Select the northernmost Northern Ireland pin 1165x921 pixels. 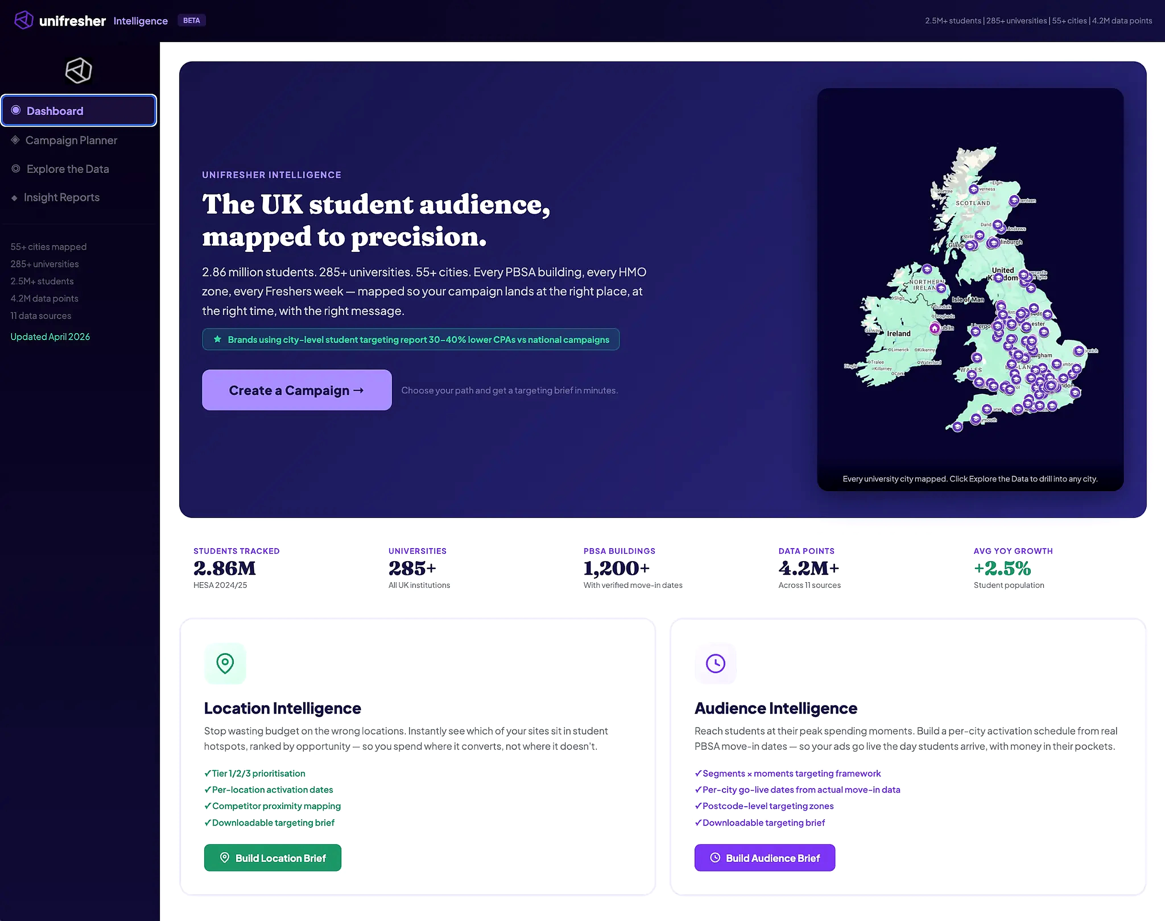point(926,269)
